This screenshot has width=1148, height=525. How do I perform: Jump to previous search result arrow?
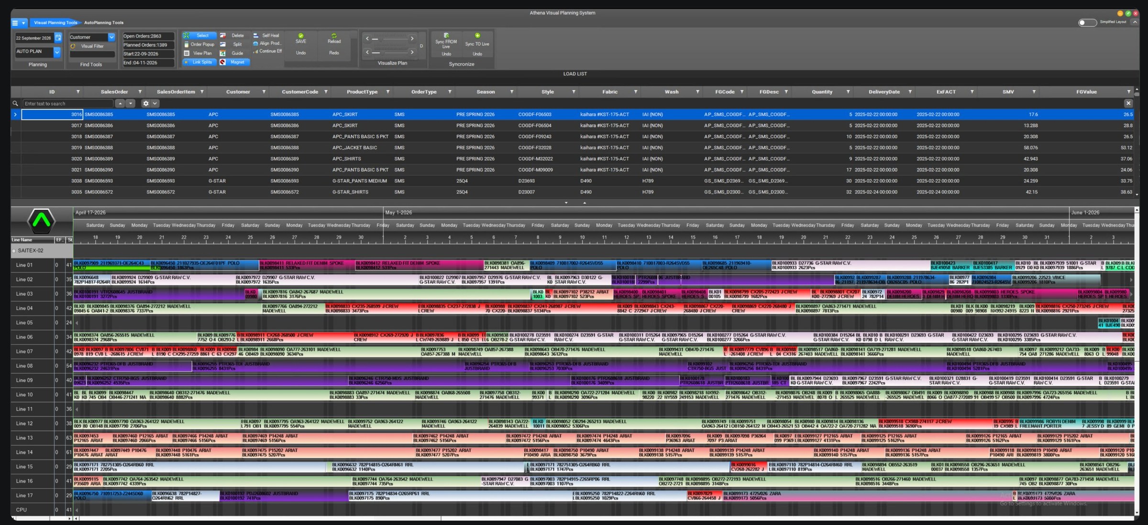click(121, 103)
